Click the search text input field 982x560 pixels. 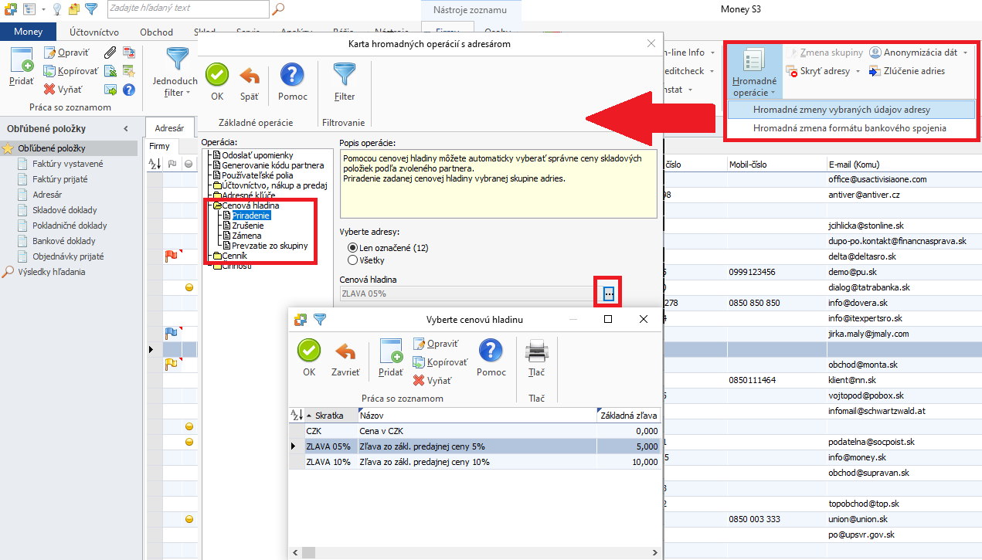tap(188, 8)
